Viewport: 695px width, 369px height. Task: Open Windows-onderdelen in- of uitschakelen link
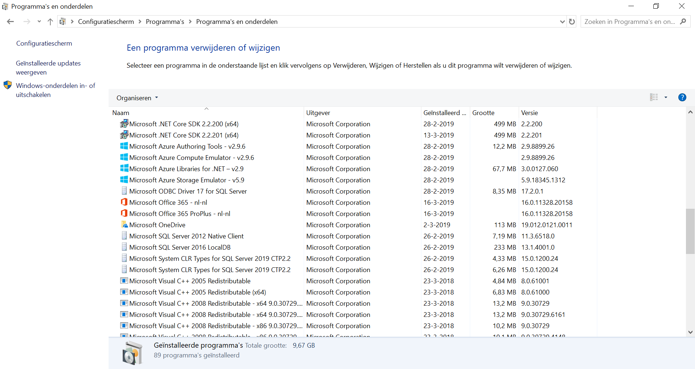(55, 90)
